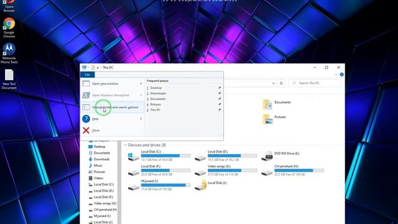
Task: Open Desktop in Frequent places
Action: pos(156,88)
